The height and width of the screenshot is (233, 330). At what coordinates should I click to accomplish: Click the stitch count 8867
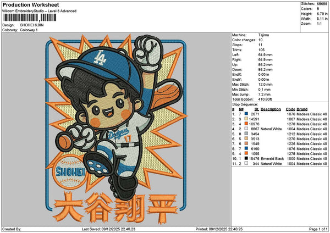(x=255, y=129)
